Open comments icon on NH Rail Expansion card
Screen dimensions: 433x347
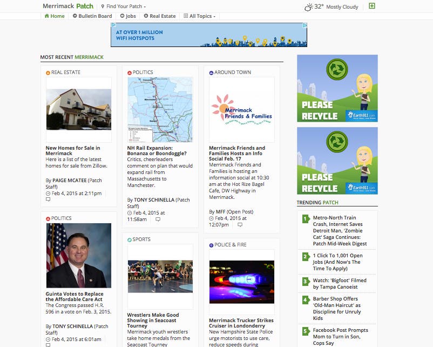click(x=158, y=219)
